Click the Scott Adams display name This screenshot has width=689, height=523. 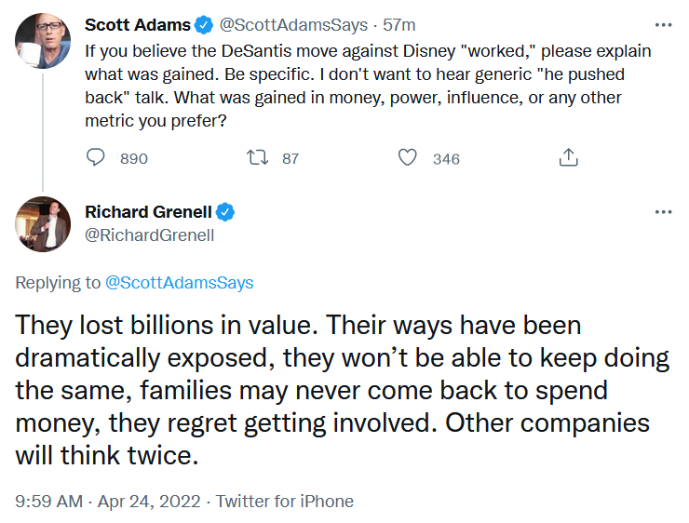click(138, 25)
